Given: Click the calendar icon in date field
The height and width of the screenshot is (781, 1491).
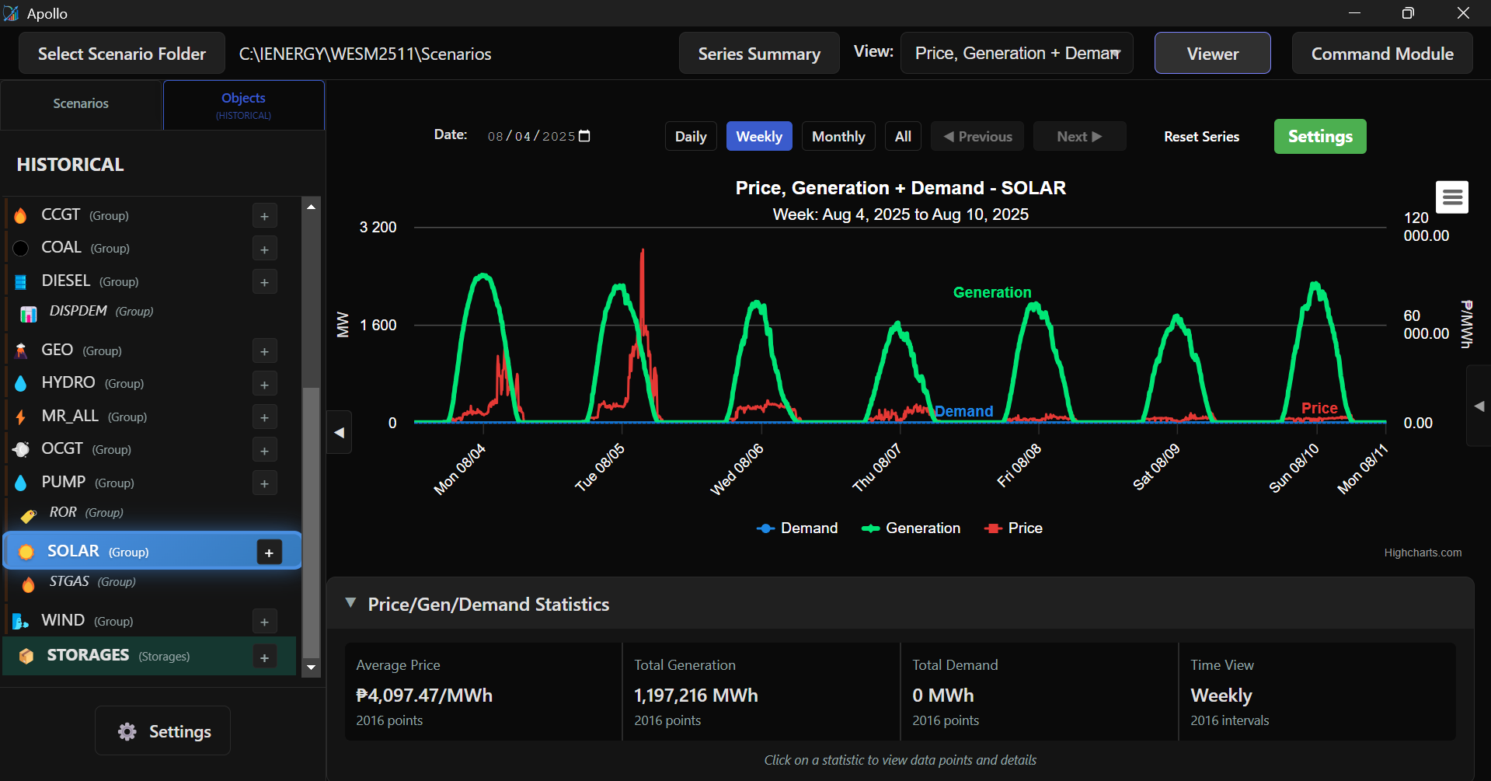Looking at the screenshot, I should 585,136.
